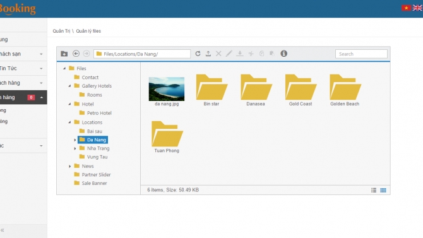Select Rooms folder in tree
Screen dimensions: 423x238
91,95
